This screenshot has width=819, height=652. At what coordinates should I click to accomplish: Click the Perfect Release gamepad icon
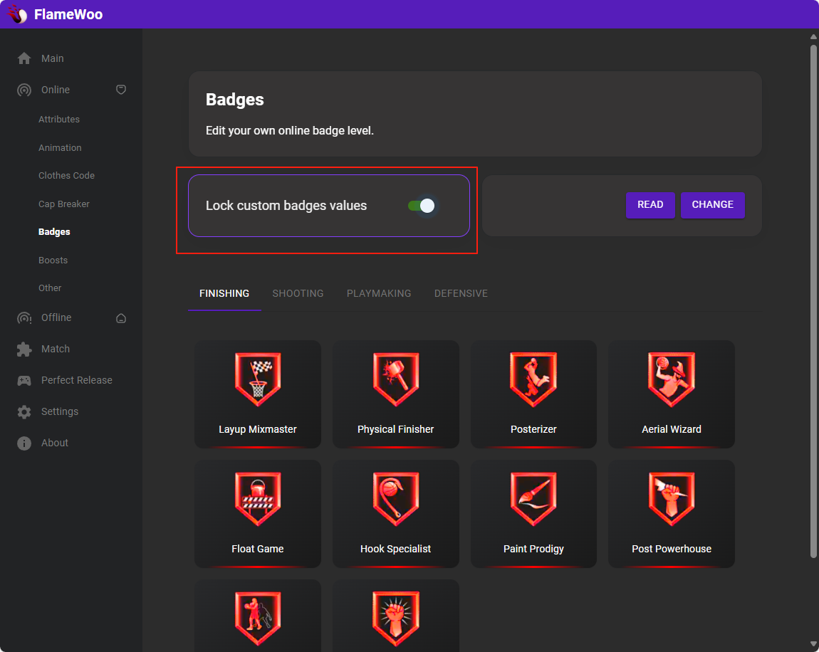coord(24,381)
